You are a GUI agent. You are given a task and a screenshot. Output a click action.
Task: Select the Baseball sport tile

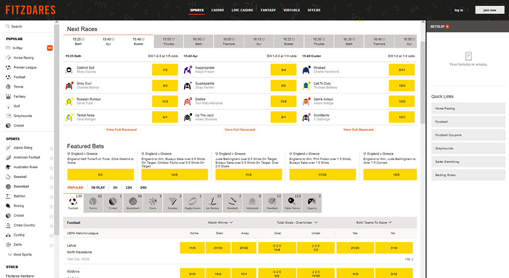tap(232, 203)
